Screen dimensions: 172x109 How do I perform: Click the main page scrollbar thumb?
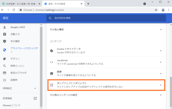tap(171, 92)
